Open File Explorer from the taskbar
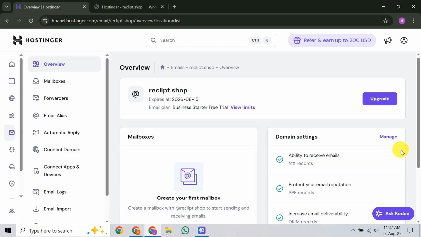Viewport: 421px width, 237px height. tap(169, 231)
